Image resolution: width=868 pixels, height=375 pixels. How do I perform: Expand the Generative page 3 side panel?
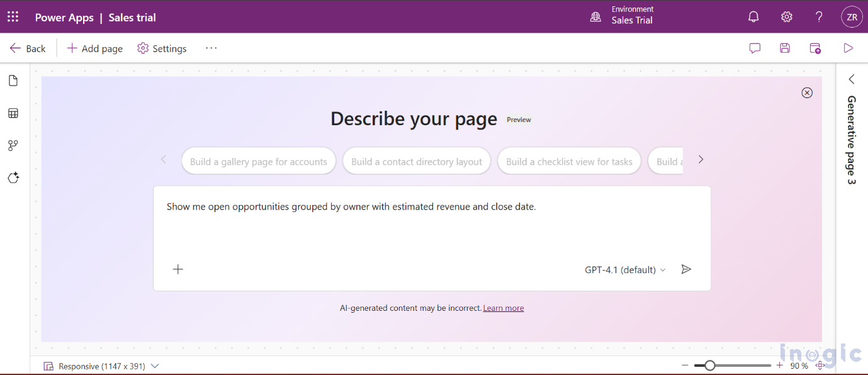(852, 79)
